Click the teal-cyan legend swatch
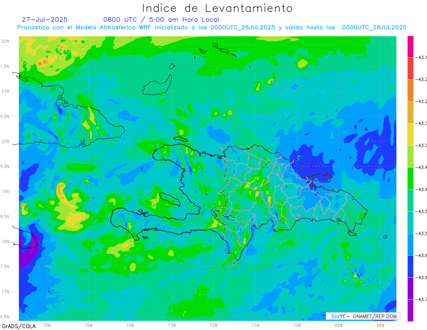 click(x=410, y=222)
